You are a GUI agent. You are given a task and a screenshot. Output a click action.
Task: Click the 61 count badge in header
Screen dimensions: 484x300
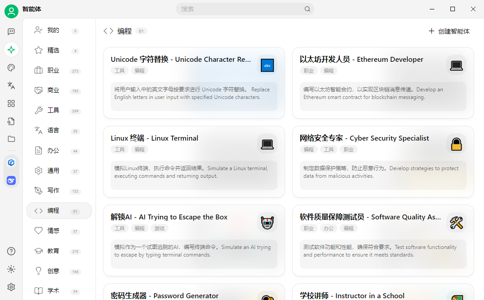(x=141, y=31)
